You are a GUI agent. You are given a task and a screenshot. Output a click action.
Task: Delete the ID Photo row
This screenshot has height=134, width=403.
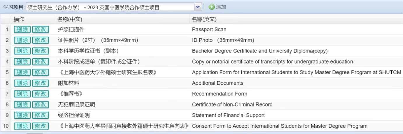coord(22,40)
